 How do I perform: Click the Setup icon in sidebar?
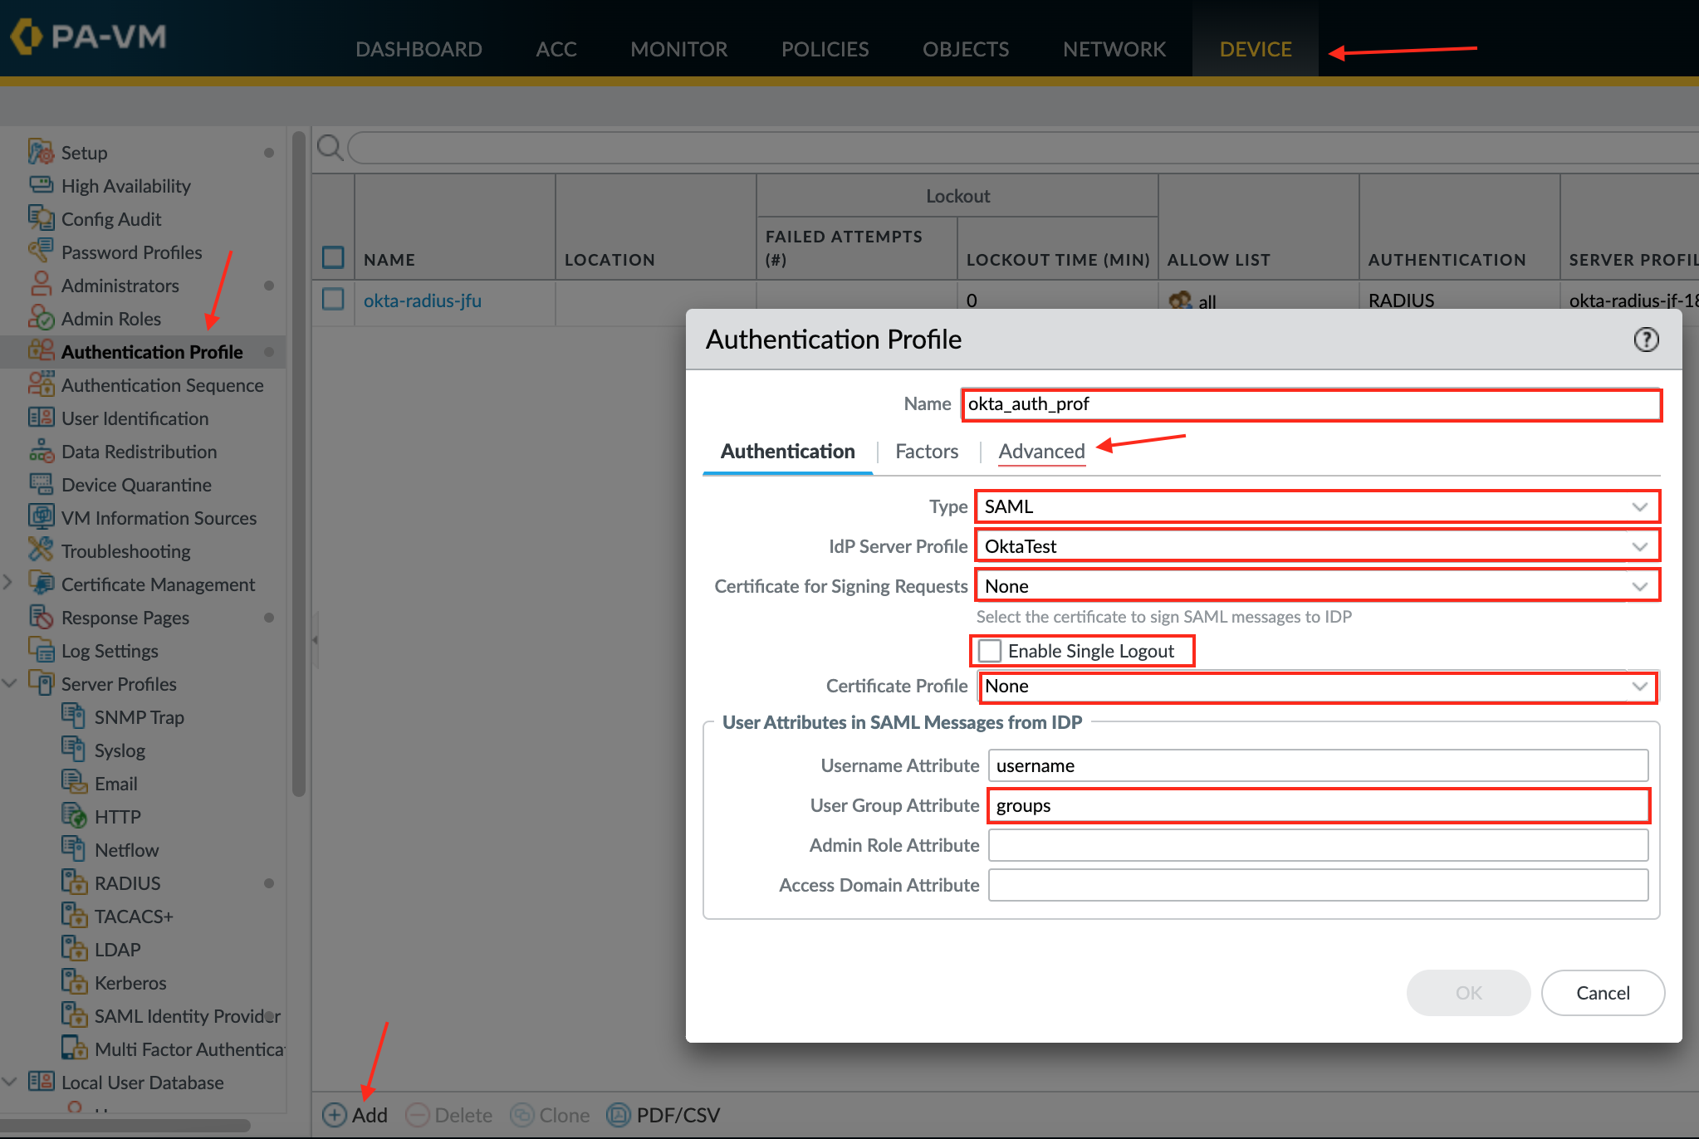[40, 152]
